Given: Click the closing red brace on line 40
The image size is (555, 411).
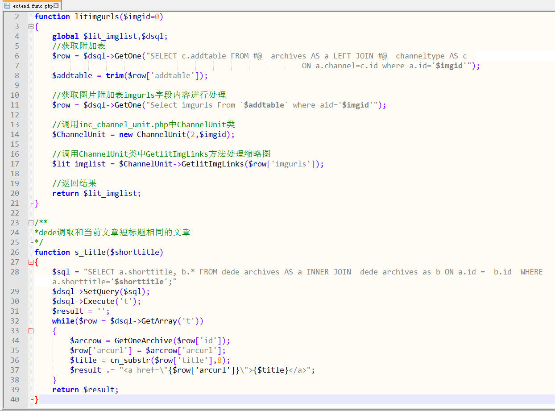Looking at the screenshot, I should pos(37,399).
